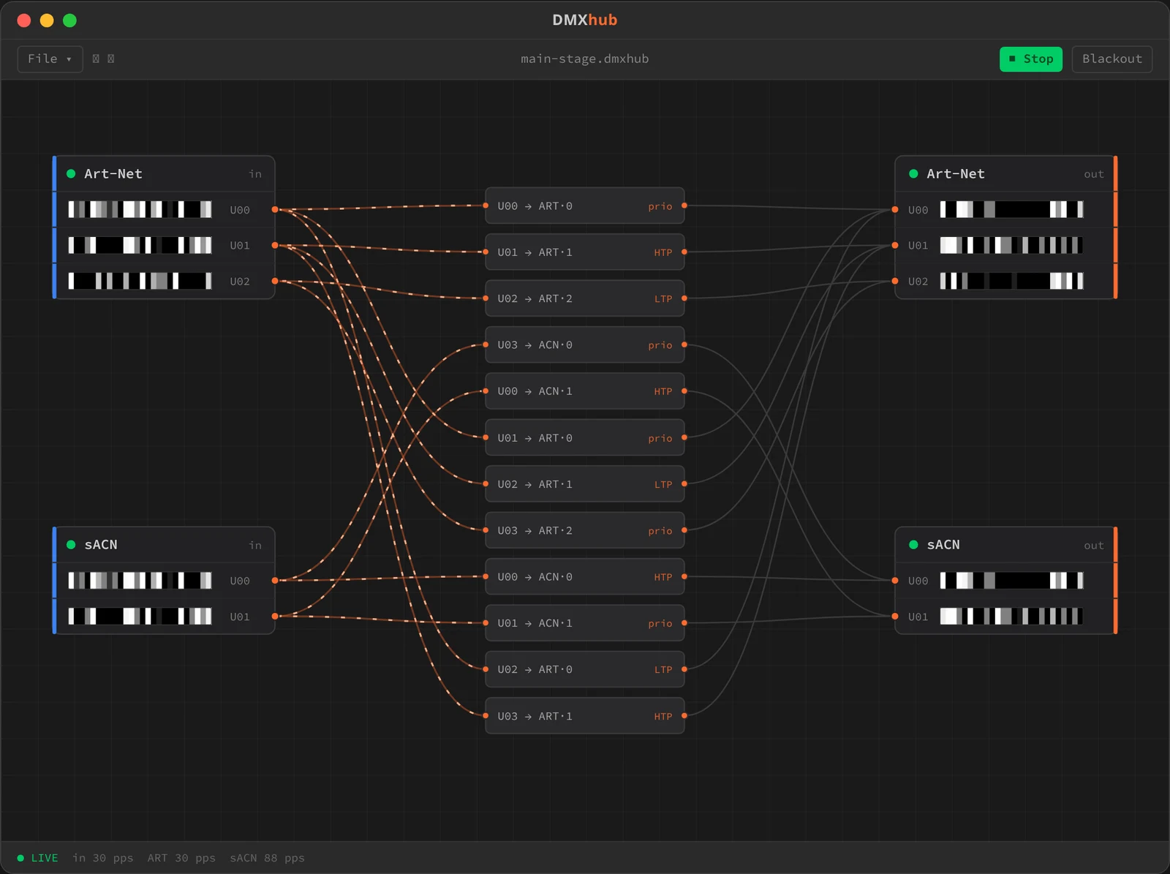Select the U01 → ART·0 route node
Image resolution: width=1170 pixels, height=874 pixels.
pos(585,437)
